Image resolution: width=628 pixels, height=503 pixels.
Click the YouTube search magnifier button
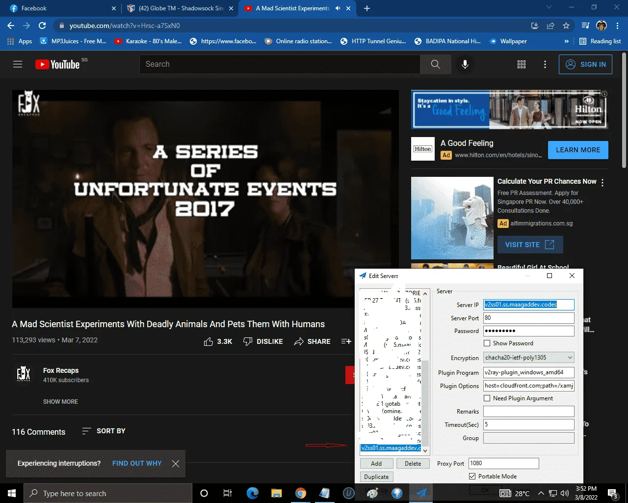[435, 64]
